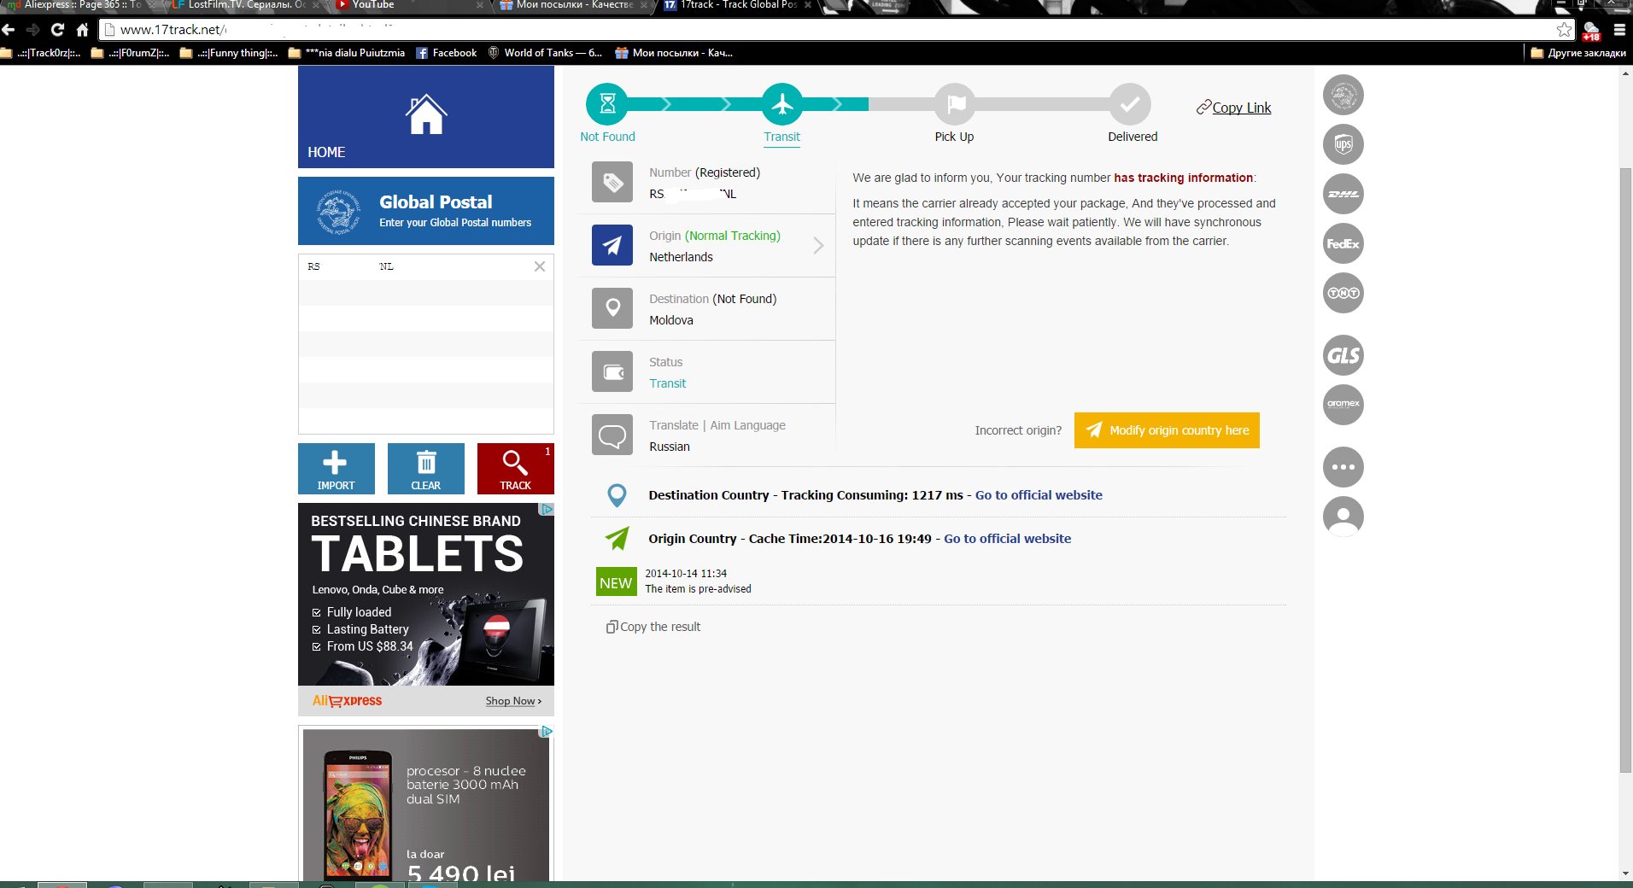1633x888 pixels.
Task: Open Destination Country official website link
Action: pyautogui.click(x=1039, y=495)
